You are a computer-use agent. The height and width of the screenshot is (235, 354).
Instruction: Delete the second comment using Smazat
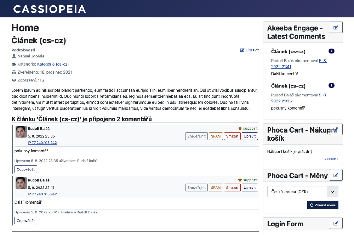pyautogui.click(x=232, y=188)
